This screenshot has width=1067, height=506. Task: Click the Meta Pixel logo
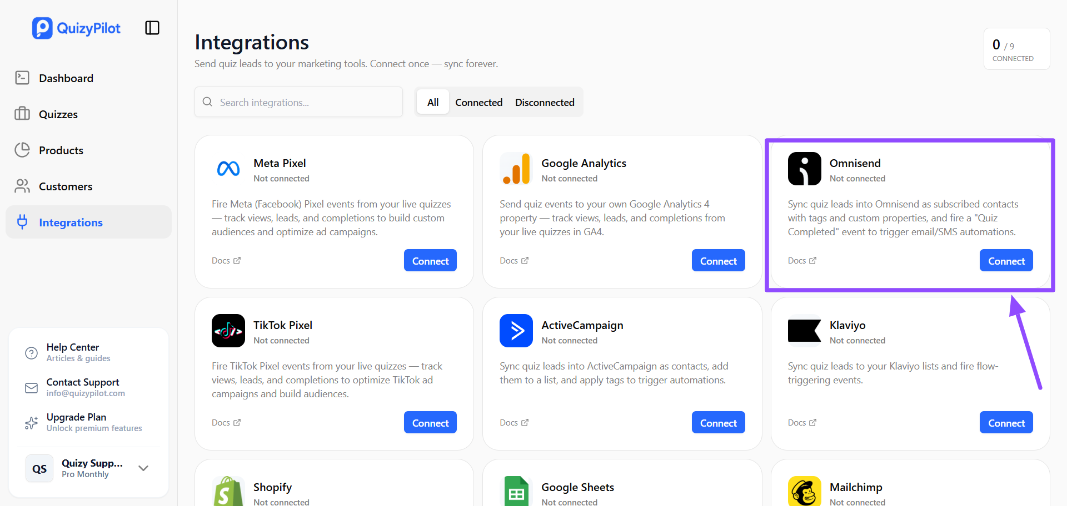(228, 169)
